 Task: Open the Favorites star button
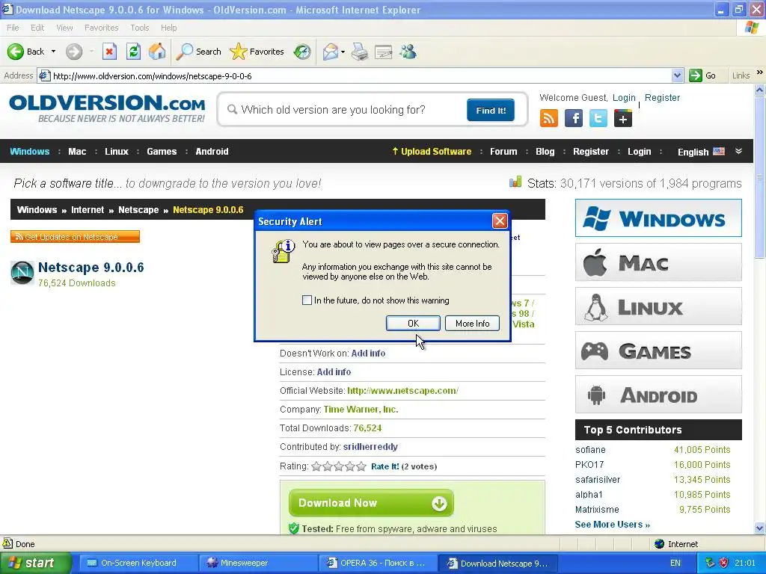click(x=257, y=52)
